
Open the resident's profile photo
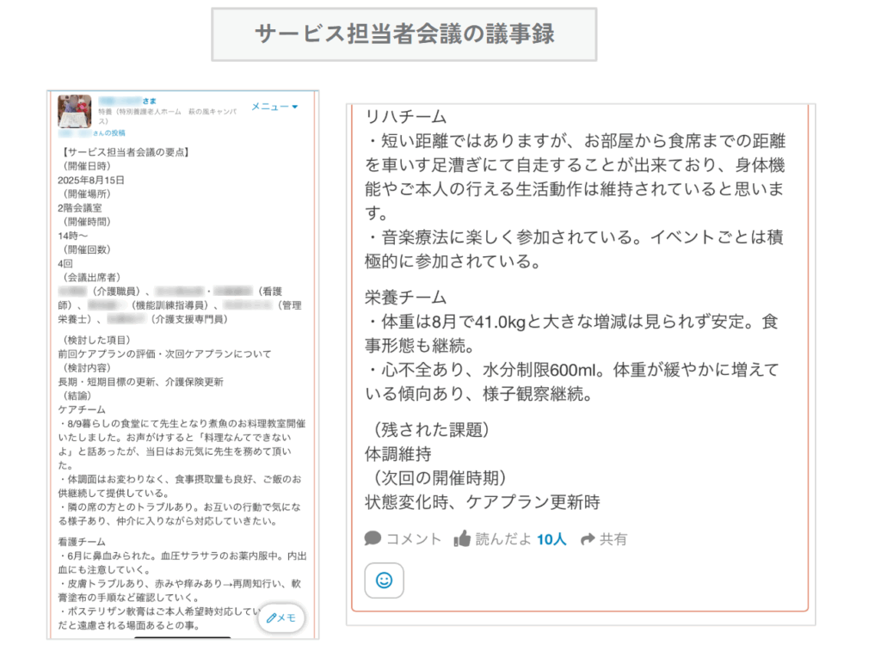coord(74,111)
